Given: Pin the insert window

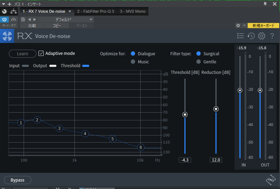Looking at the screenshot, I should coord(265,4).
